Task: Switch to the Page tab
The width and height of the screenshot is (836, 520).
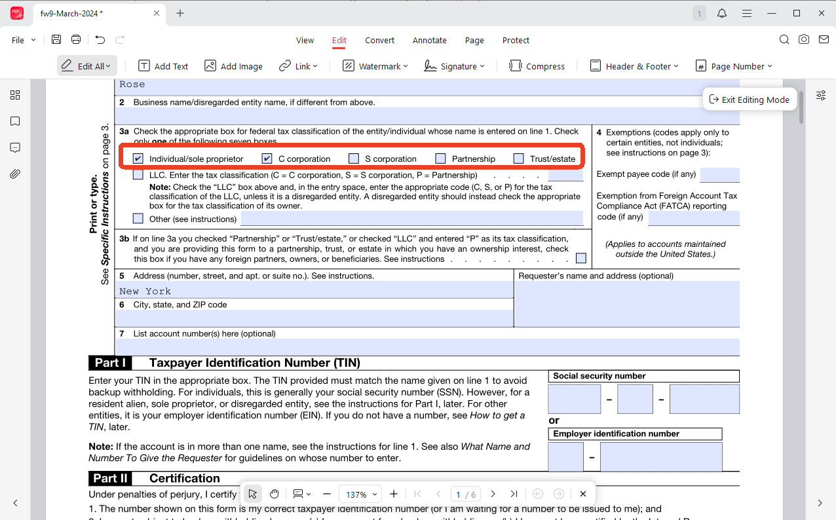Action: pyautogui.click(x=474, y=40)
